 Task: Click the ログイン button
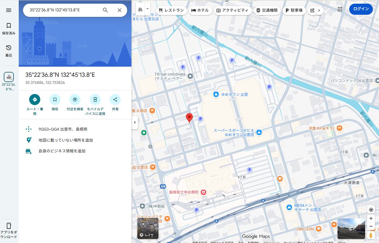tap(361, 9)
